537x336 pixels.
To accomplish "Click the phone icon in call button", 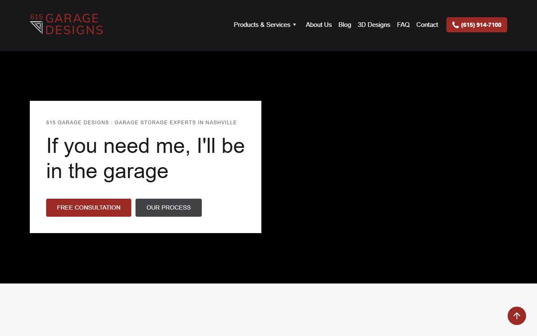I will [x=456, y=25].
